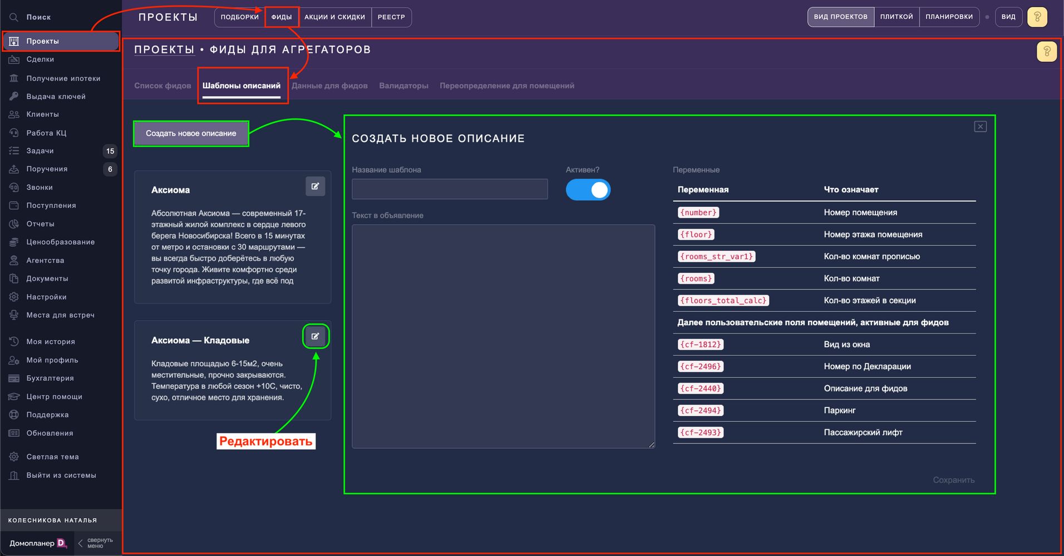Viewport: 1064px width, 556px height.
Task: Open the Валидаторы tab
Action: (x=404, y=86)
